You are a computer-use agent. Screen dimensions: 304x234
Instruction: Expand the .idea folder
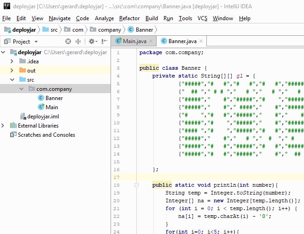pyautogui.click(x=12, y=61)
